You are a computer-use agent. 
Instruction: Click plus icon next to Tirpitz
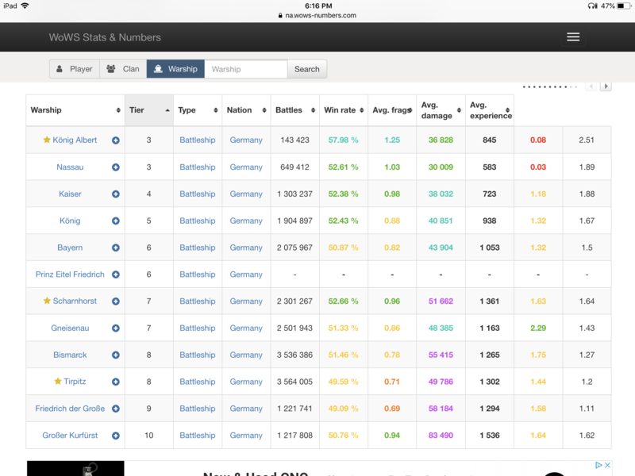coord(116,382)
